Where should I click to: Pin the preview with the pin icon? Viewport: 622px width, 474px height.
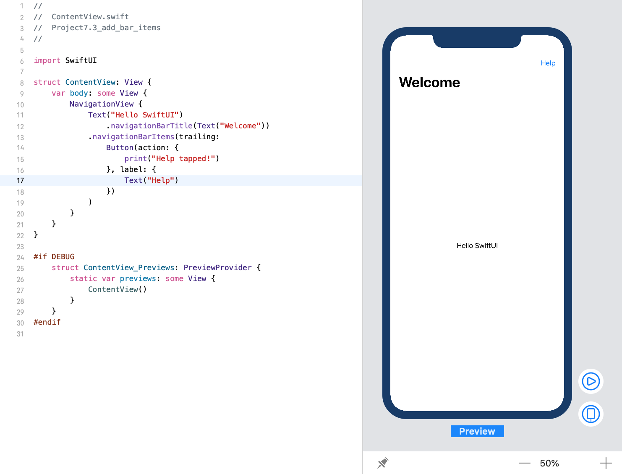383,463
